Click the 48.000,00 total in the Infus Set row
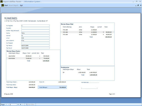Screen dimensions: 142x106 pos(109,35)
